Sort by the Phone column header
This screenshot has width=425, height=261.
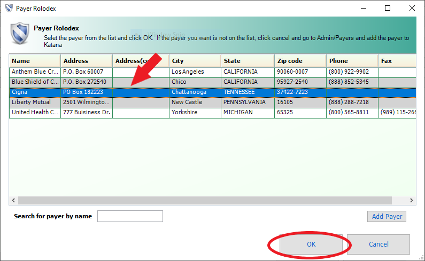(352, 61)
